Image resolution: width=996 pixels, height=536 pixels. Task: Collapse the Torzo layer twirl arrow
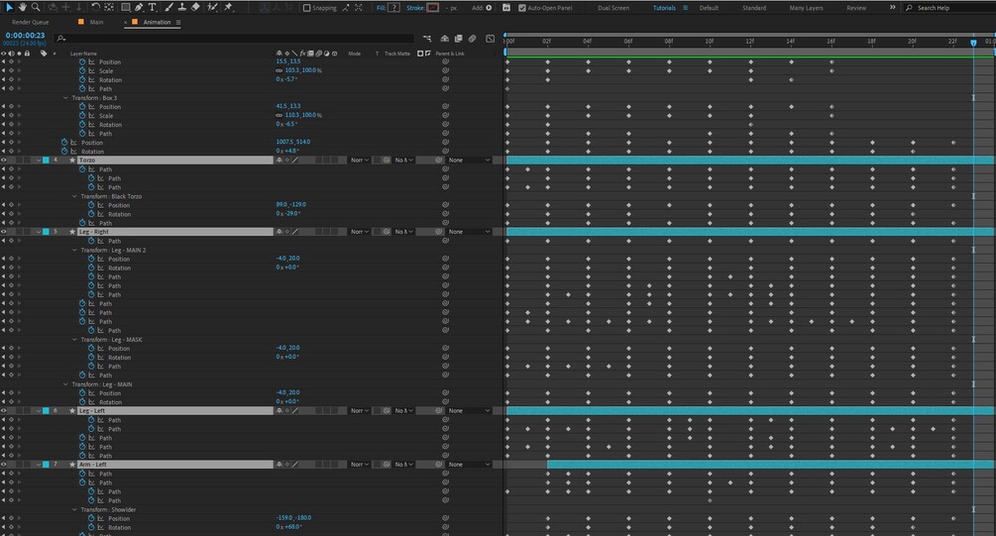coord(39,161)
